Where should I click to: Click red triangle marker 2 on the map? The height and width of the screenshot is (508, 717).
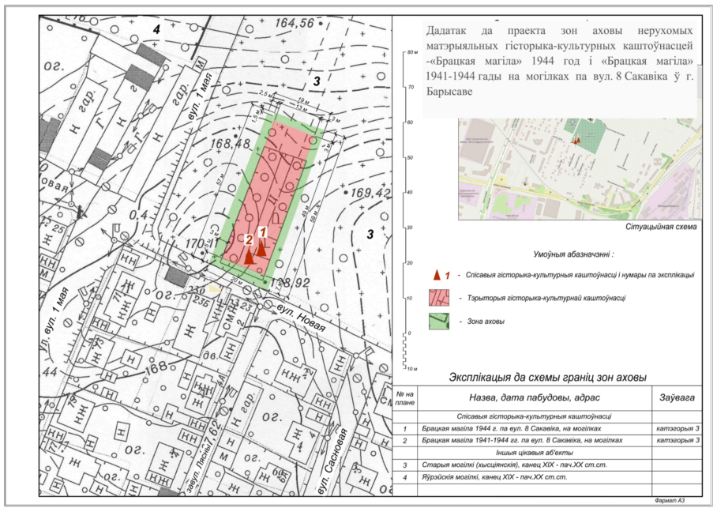coord(249,256)
